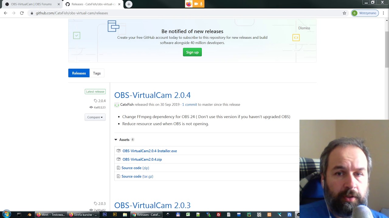Click the microphone icon in sharing indicator
Viewport: 389px width, 218px height.
(201, 4)
